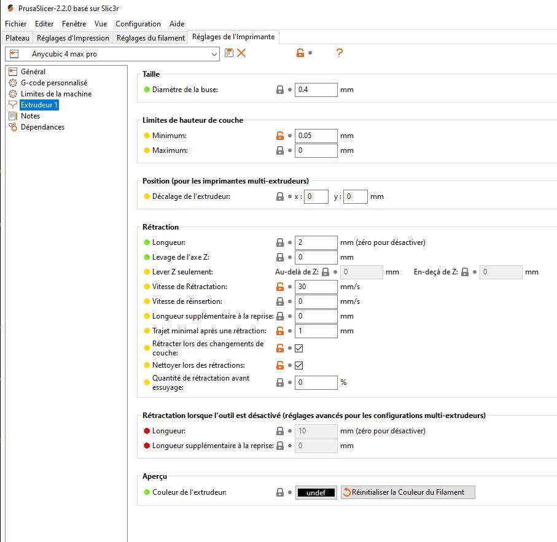557x542 pixels.
Task: Click Réinitialiser la Couleur du Filament button
Action: [408, 492]
